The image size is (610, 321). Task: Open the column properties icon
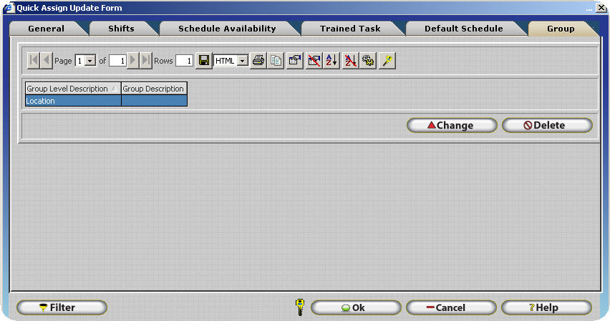pos(294,61)
